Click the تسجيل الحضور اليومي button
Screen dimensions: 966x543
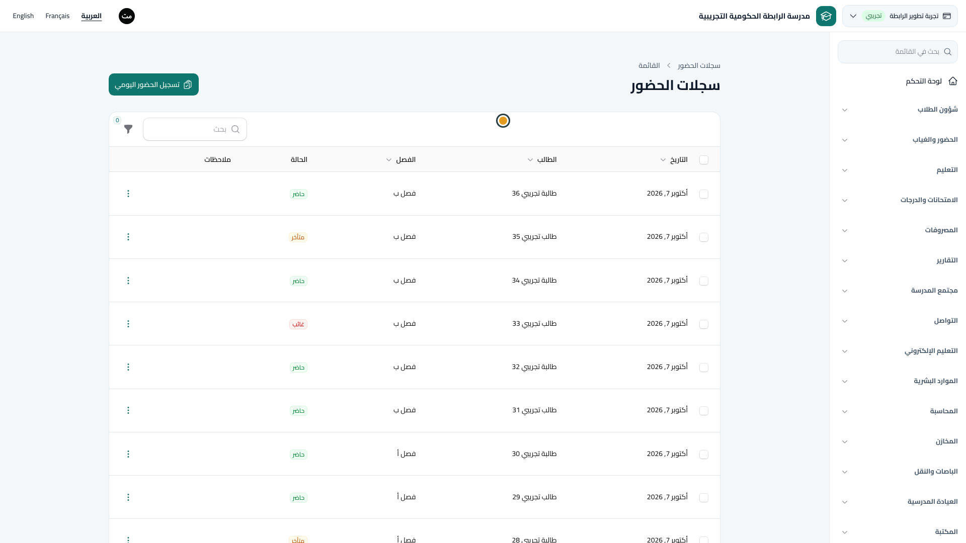153,84
